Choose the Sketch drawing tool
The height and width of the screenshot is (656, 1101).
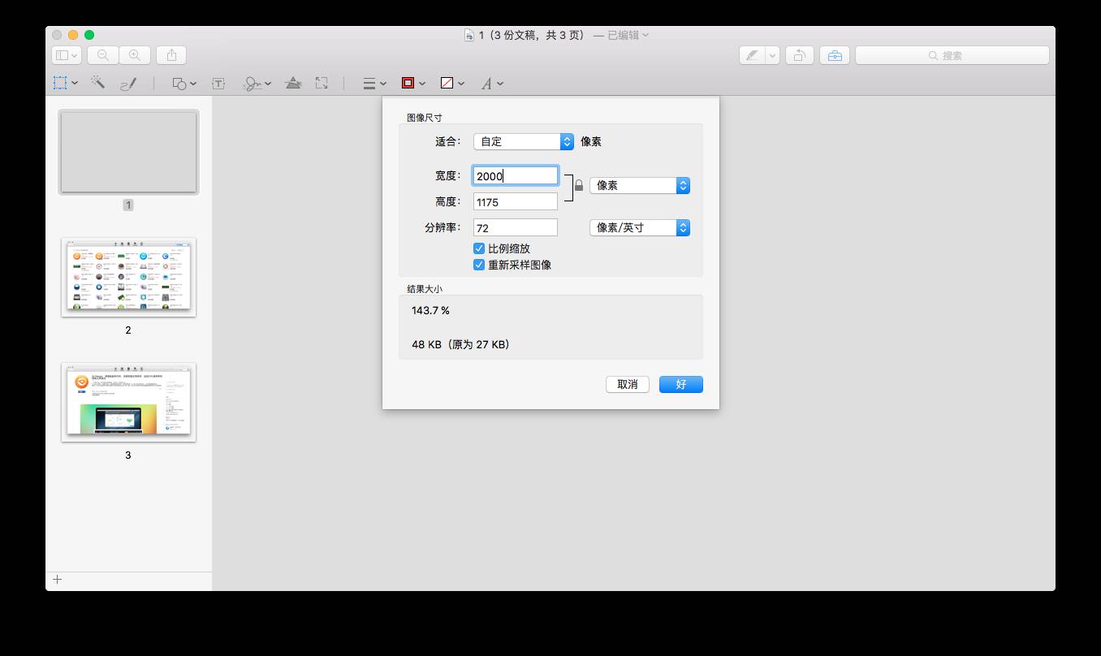pos(128,83)
